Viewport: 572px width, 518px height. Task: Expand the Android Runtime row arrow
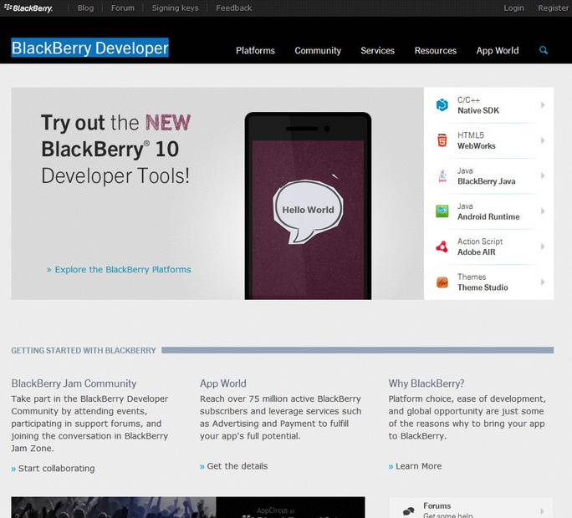click(x=543, y=211)
